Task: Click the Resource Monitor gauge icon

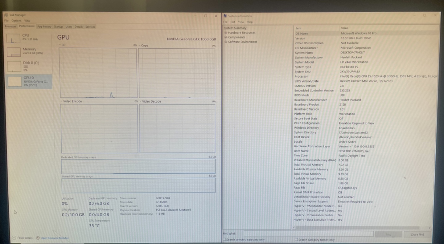Action: (x=38, y=238)
